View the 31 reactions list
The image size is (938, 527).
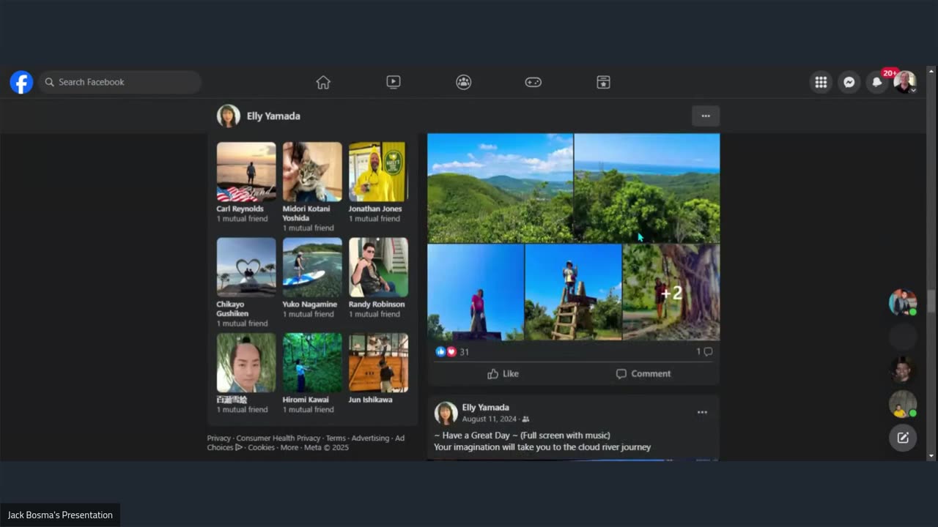465,352
